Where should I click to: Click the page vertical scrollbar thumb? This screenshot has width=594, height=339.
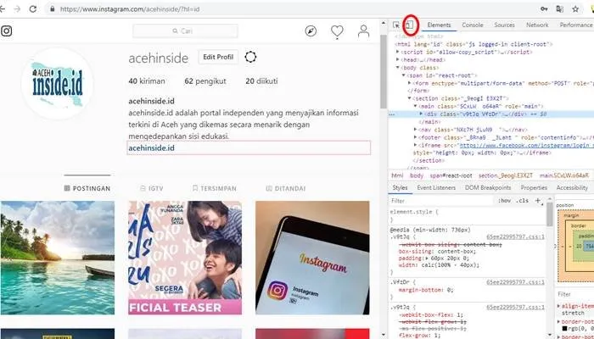[x=383, y=70]
